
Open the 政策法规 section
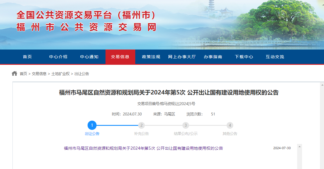(x=151, y=57)
